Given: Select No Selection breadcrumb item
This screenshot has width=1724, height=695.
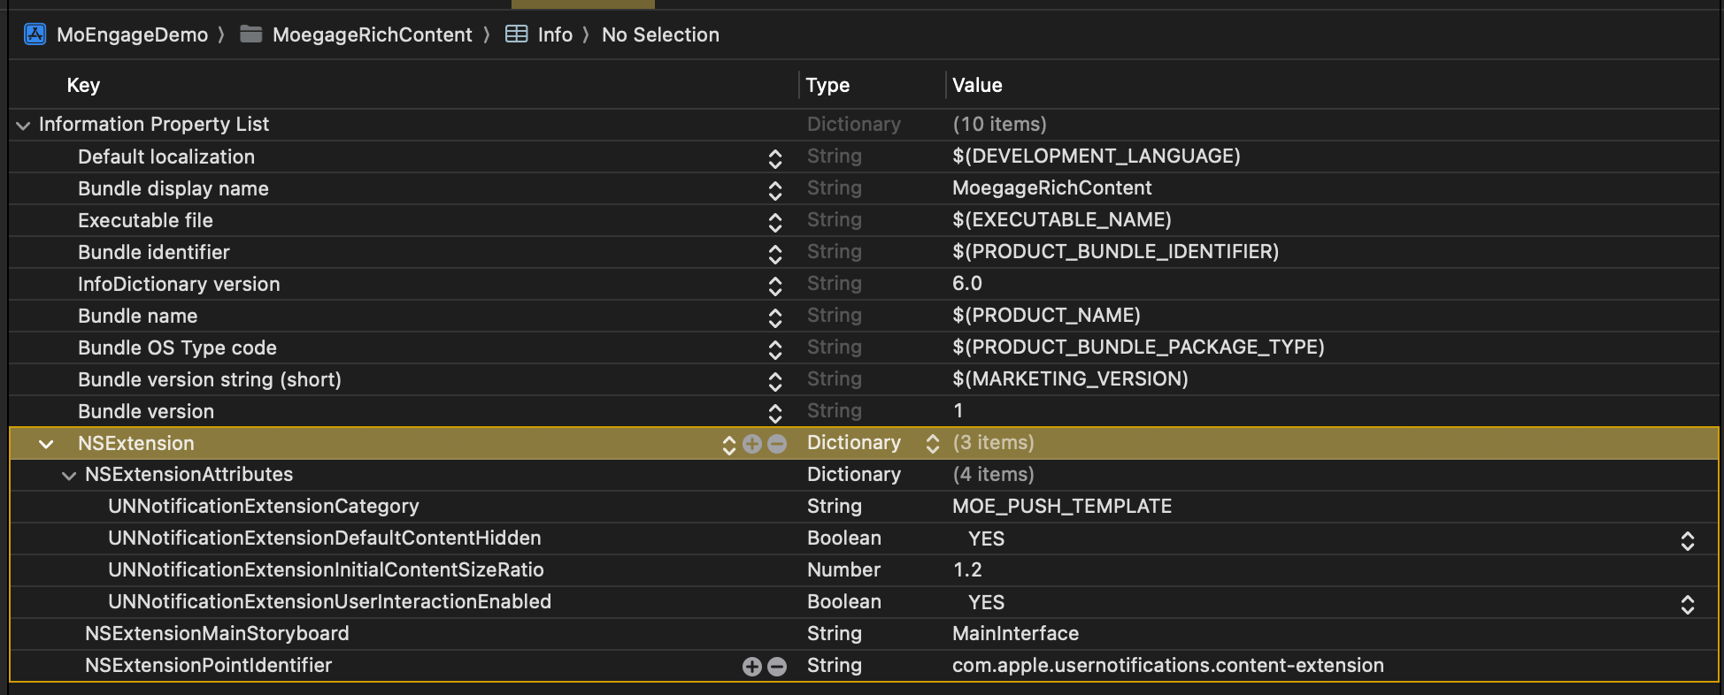Looking at the screenshot, I should (x=660, y=34).
